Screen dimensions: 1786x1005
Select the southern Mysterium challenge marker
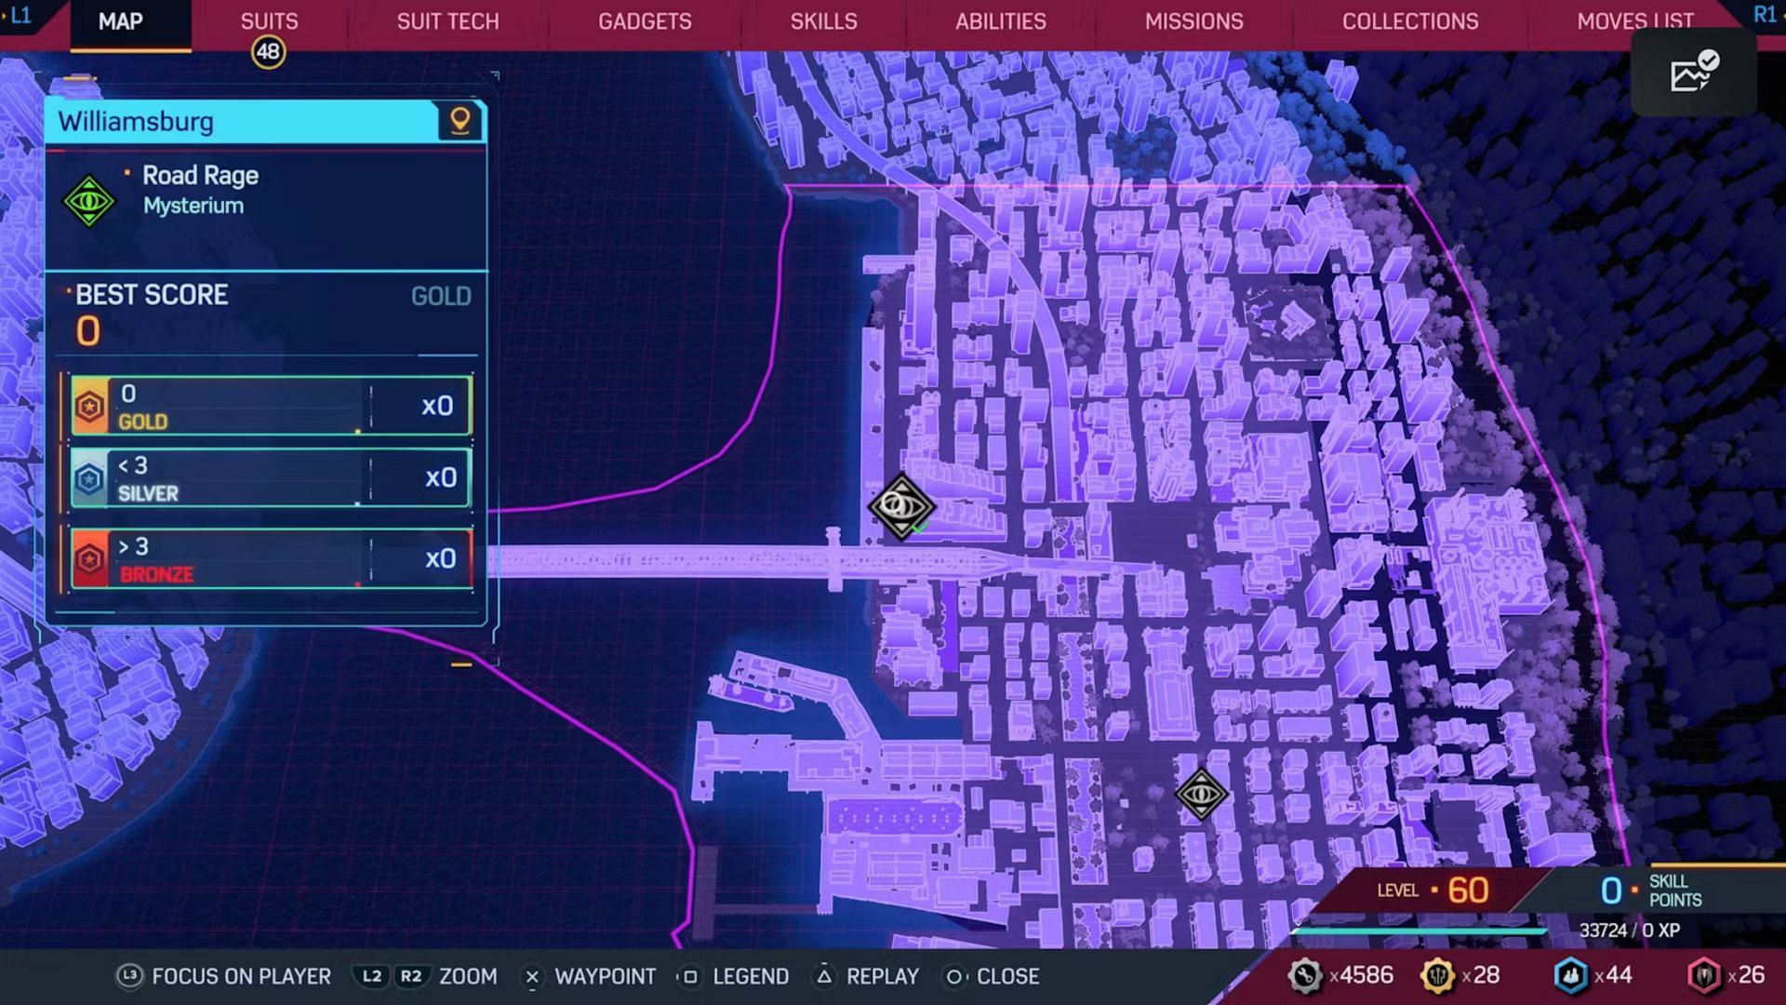point(1201,794)
